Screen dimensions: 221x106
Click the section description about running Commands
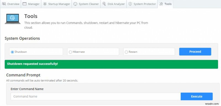(86, 25)
